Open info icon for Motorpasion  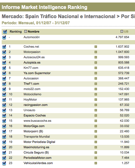coord(96,52)
